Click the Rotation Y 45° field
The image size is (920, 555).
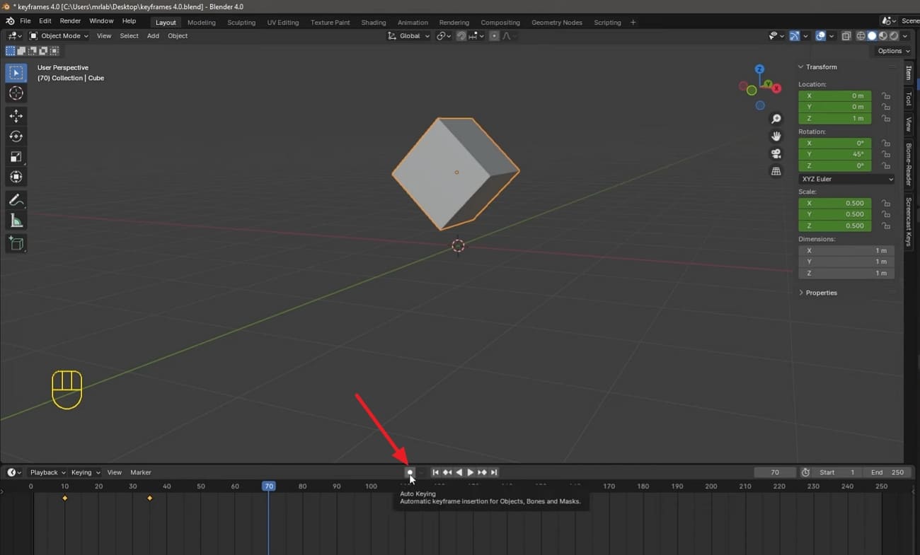tap(835, 154)
